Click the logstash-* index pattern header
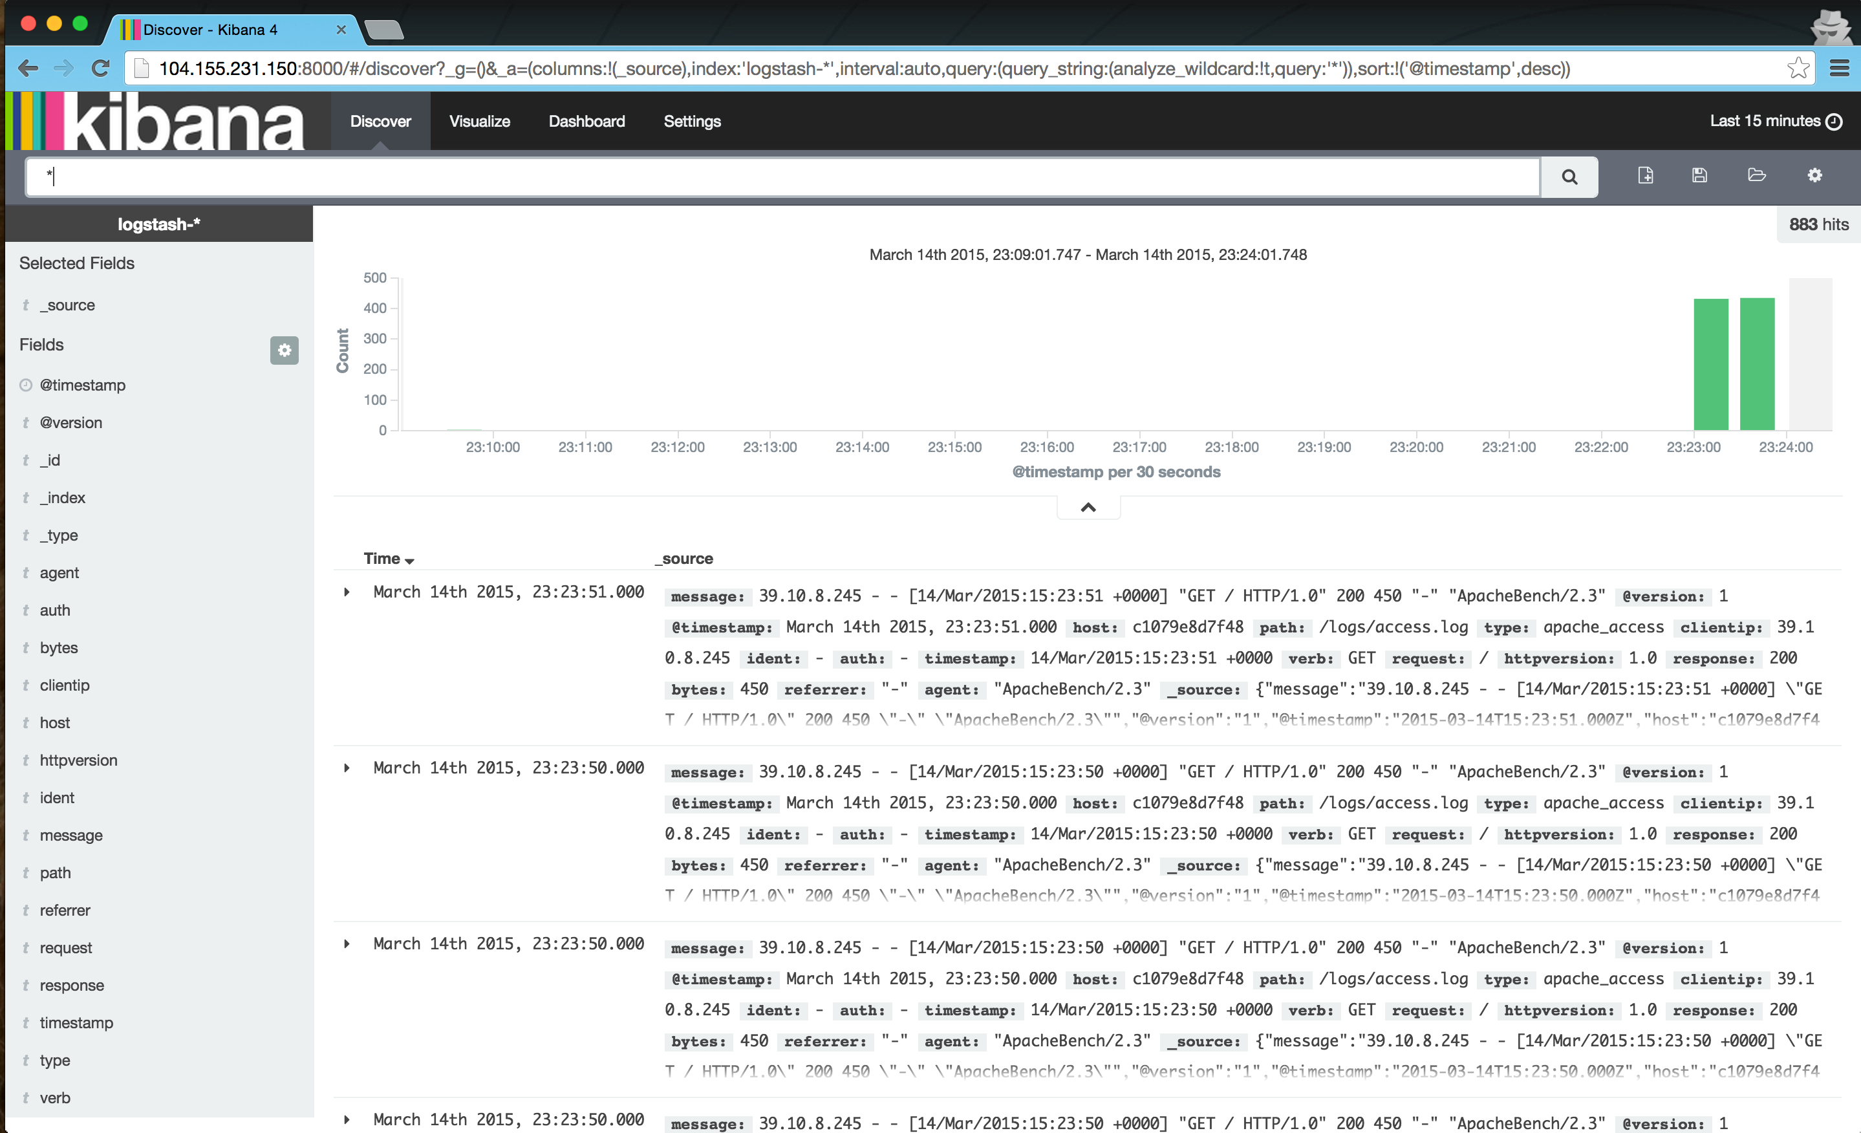Image resolution: width=1861 pixels, height=1133 pixels. (x=158, y=224)
